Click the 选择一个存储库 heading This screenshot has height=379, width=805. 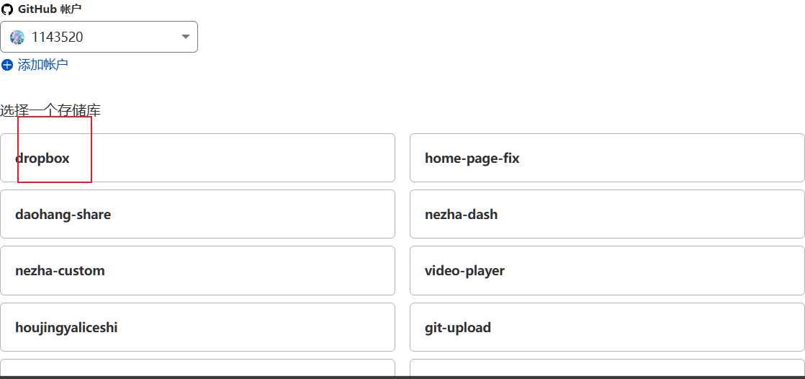pyautogui.click(x=50, y=110)
